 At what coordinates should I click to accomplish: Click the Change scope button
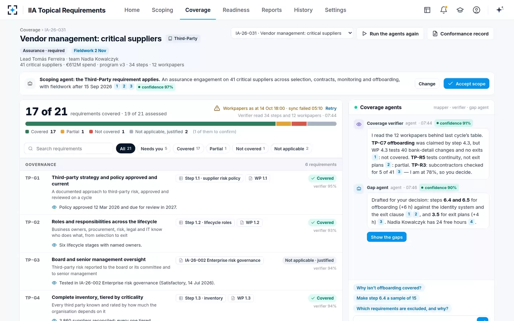coord(427,84)
